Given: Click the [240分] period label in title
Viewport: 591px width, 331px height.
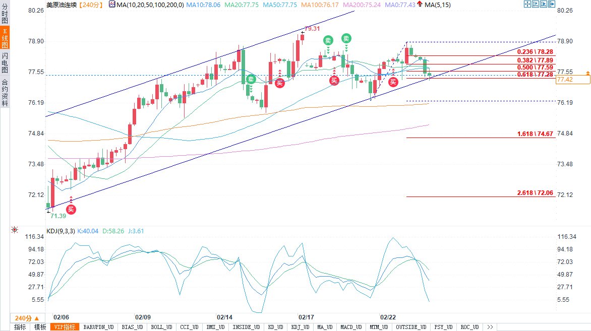Looking at the screenshot, I should (90, 5).
